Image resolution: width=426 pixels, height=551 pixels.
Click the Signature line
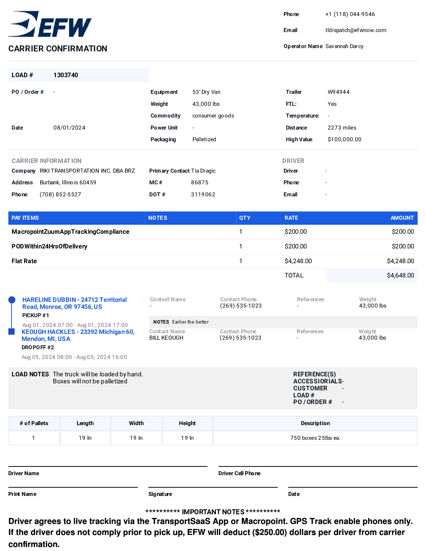coord(213,487)
